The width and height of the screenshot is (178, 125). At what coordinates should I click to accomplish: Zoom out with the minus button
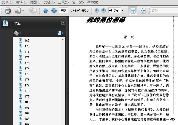pos(96,10)
